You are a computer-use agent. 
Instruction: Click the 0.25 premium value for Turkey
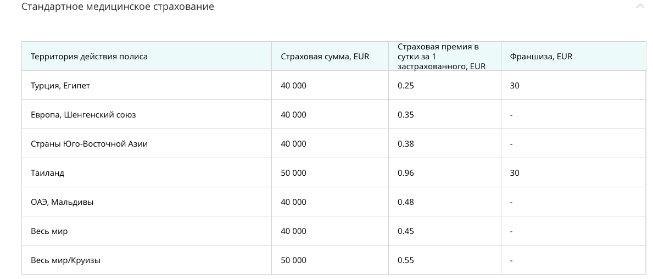click(x=406, y=86)
